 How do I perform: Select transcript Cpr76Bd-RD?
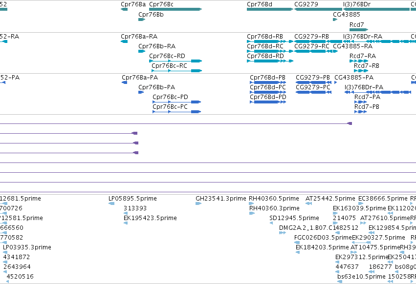(x=265, y=56)
